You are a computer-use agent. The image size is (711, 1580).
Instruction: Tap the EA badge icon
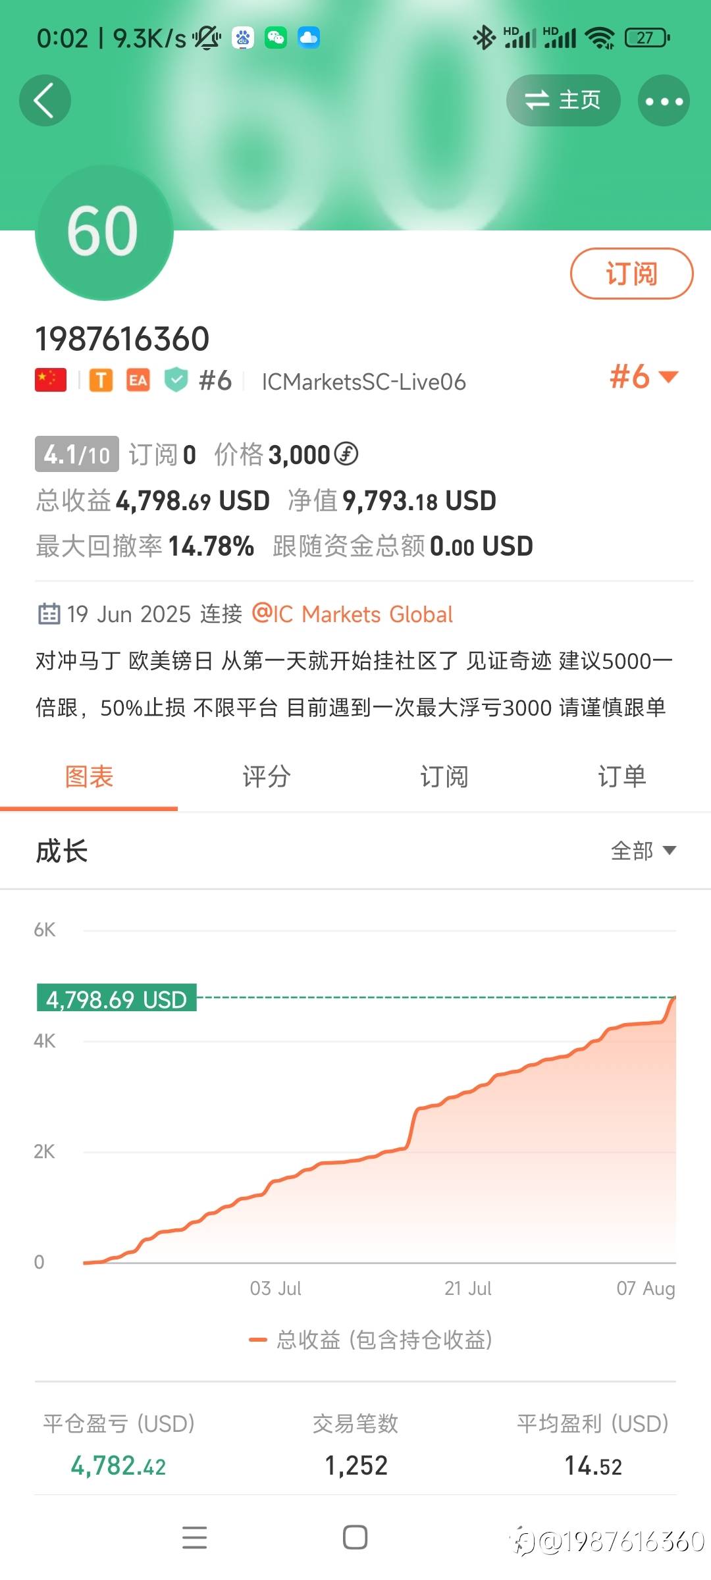pyautogui.click(x=138, y=381)
